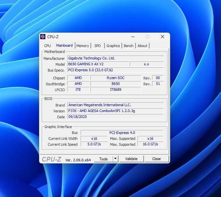Click the Tools button
The width and height of the screenshot is (221, 197).
tap(103, 159)
